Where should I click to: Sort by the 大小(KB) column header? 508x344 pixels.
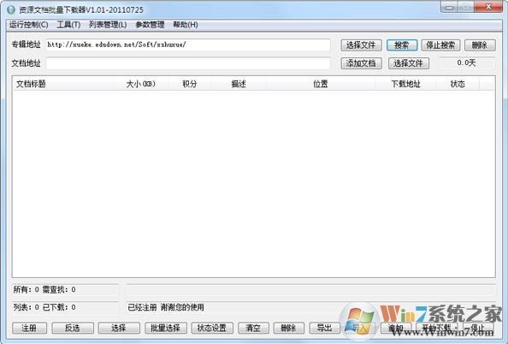point(141,84)
